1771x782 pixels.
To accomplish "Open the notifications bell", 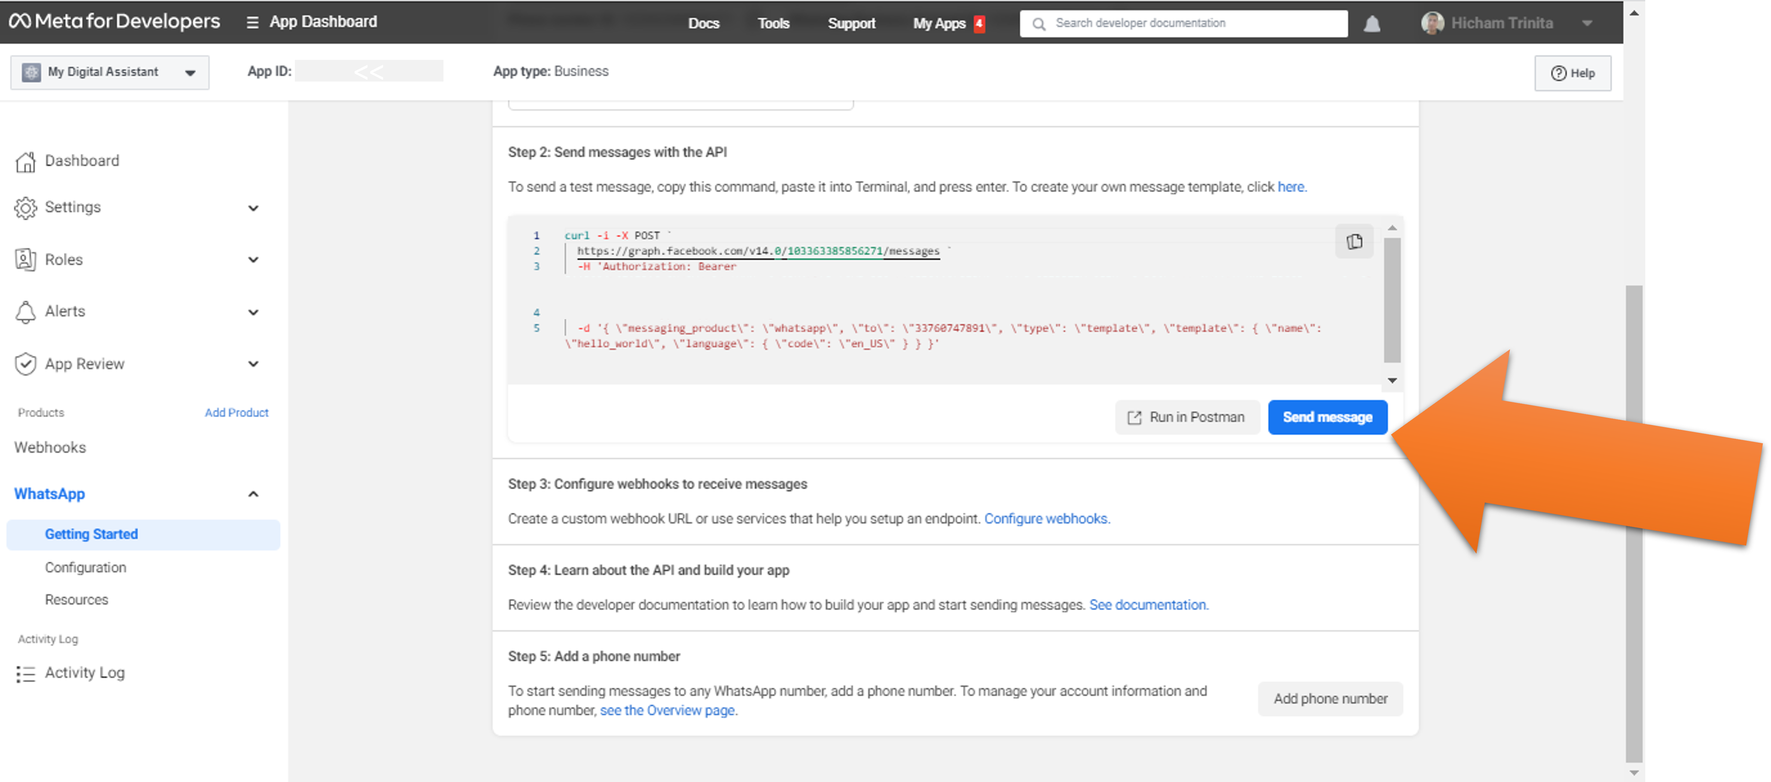I will 1372,24.
